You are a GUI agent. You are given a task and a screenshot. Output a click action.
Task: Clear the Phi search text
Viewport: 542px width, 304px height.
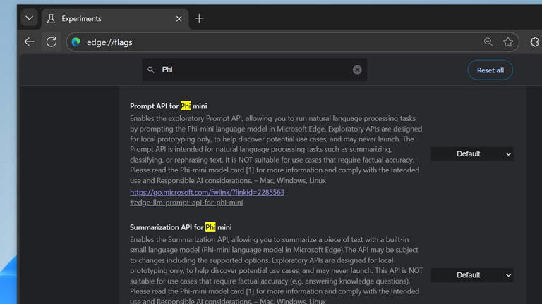click(x=357, y=70)
